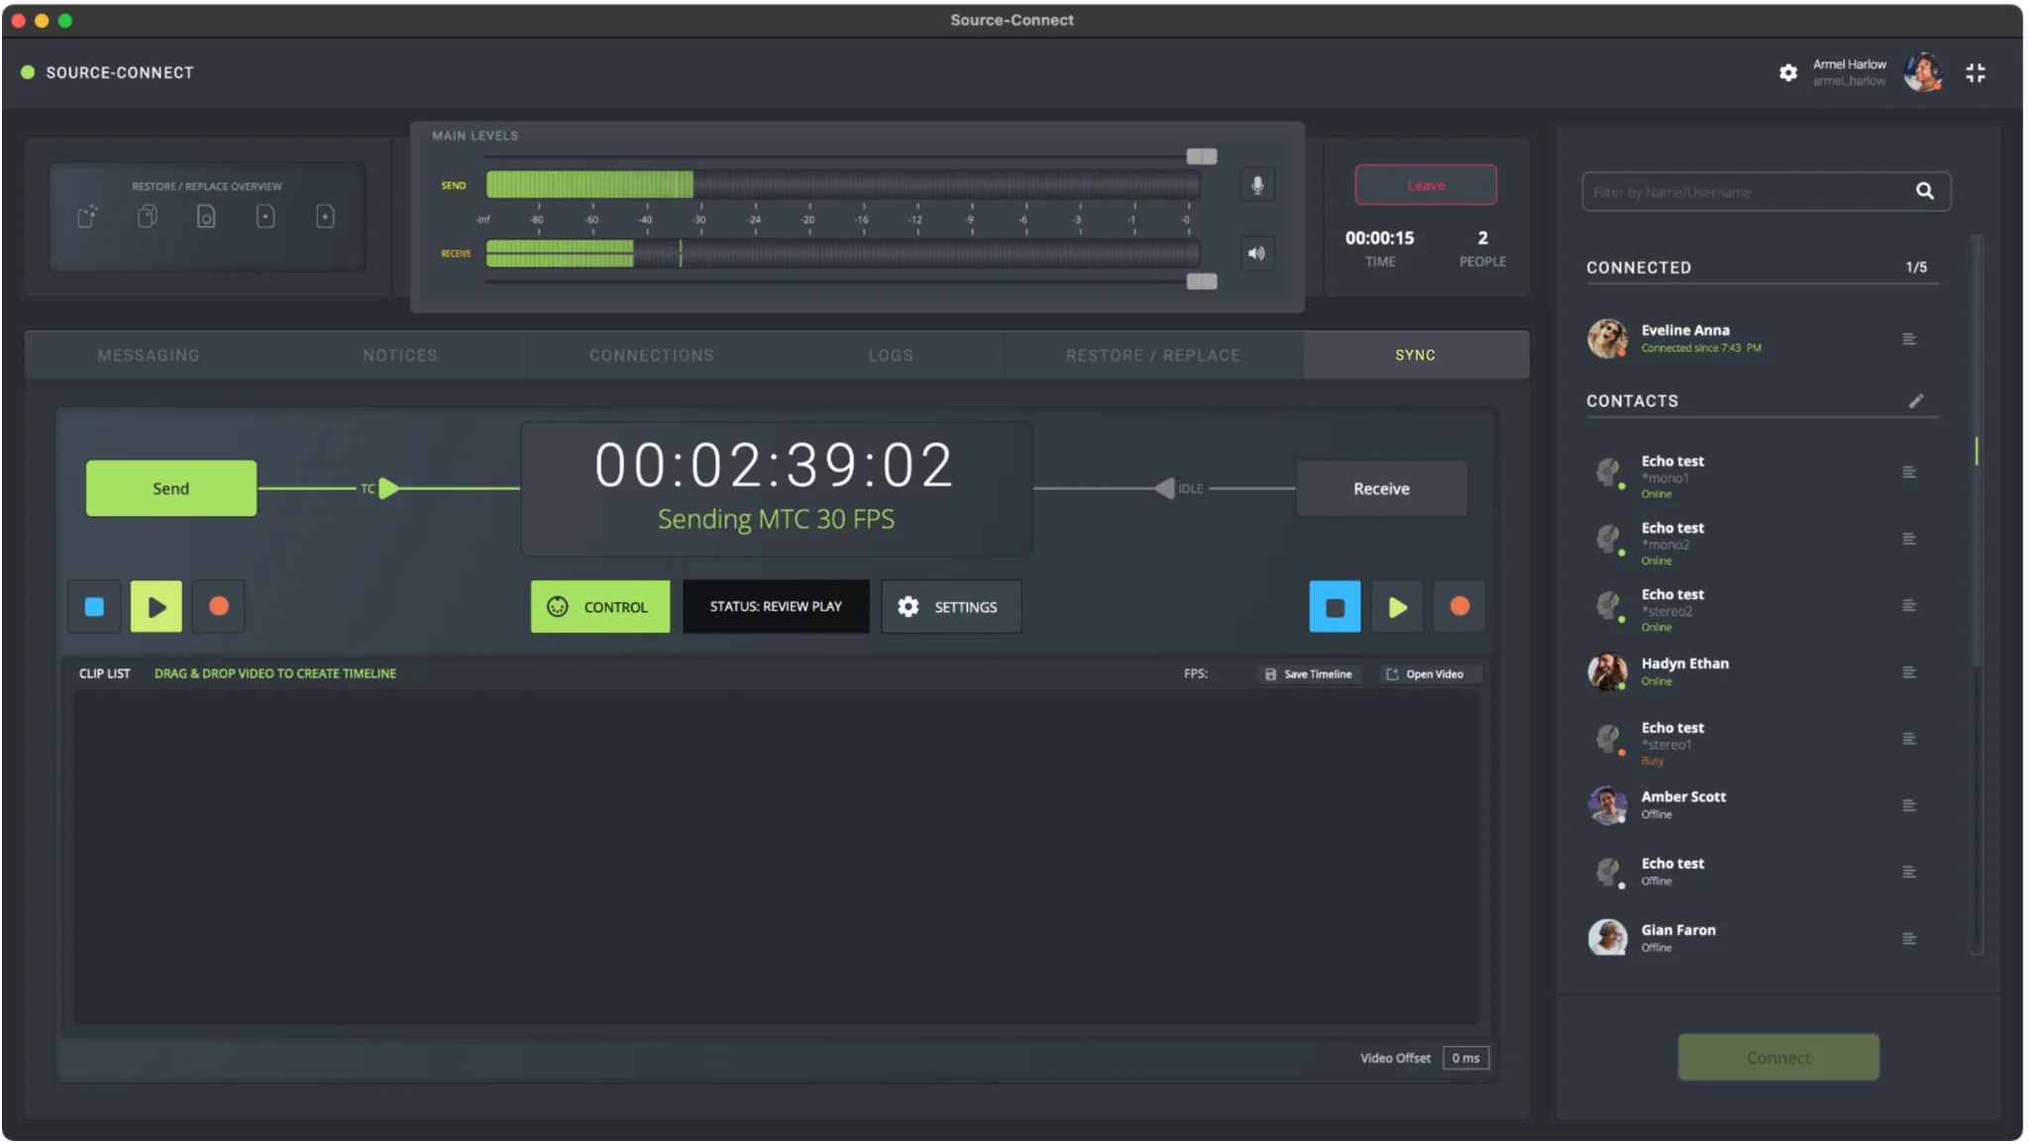Screen dimensions: 2029x1144
Task: Click the "Sending MTC 30 FPS" status text
Action: [x=776, y=519]
